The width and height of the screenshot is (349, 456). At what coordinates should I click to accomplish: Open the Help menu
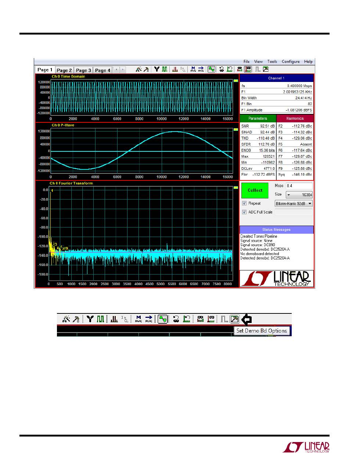tap(309, 61)
